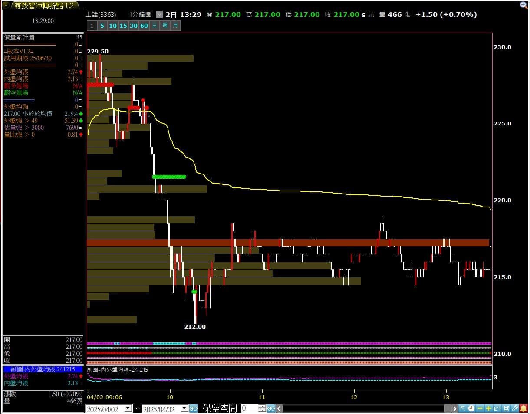The height and width of the screenshot is (414, 530).
Task: Open chart settings wrench icon
Action: [515, 408]
